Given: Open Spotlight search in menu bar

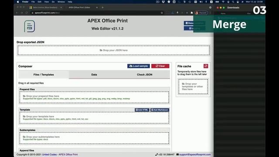Looking at the screenshot, I should [x=233, y=2].
